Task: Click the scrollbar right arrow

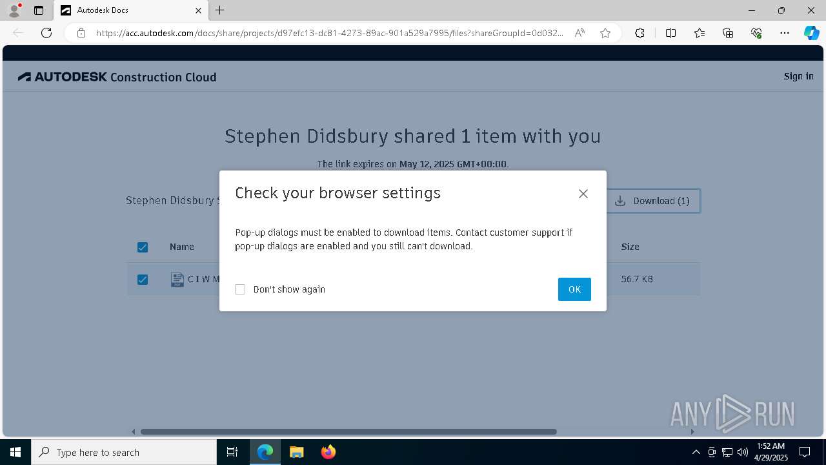Action: tap(692, 431)
